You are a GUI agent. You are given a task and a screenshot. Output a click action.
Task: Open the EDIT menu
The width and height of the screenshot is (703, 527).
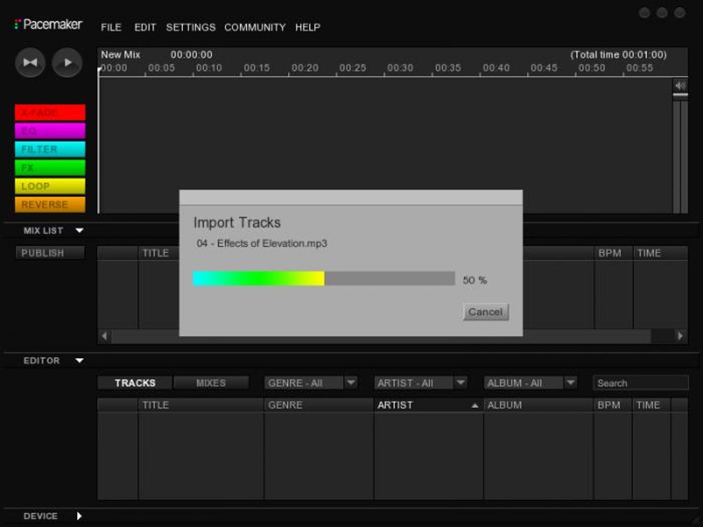(x=145, y=28)
